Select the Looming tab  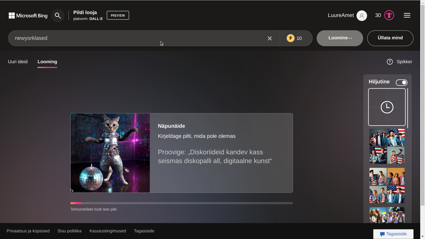47,62
